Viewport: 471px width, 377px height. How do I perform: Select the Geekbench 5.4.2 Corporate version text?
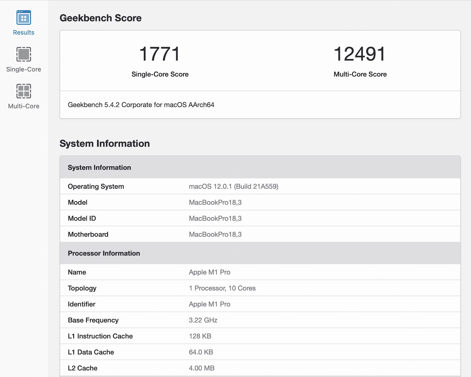(141, 105)
